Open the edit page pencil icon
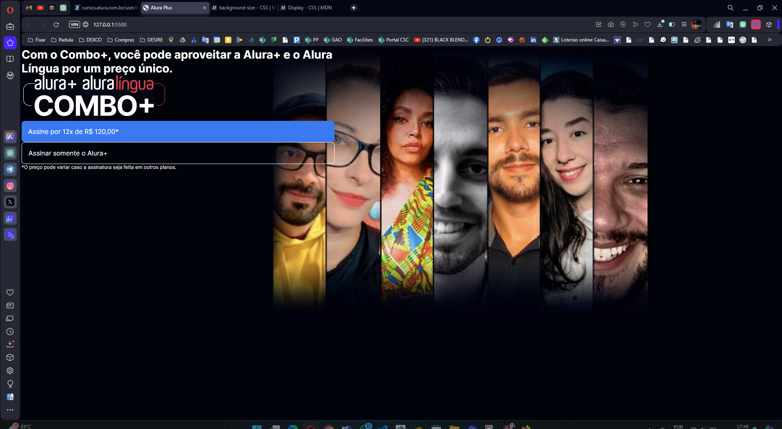782x429 pixels. click(x=599, y=24)
